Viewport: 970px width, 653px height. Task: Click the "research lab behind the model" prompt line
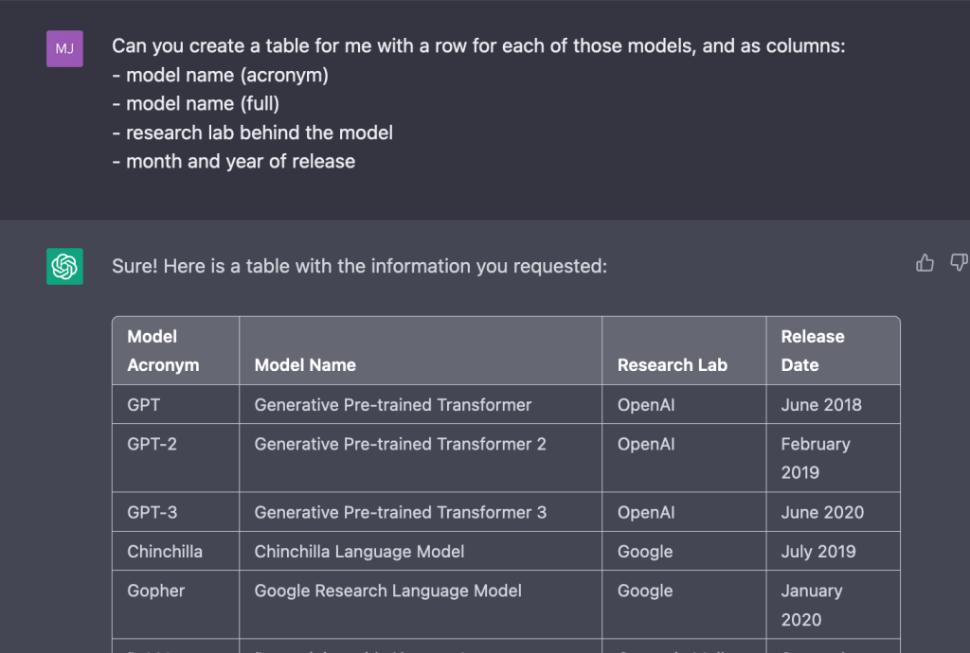point(252,132)
